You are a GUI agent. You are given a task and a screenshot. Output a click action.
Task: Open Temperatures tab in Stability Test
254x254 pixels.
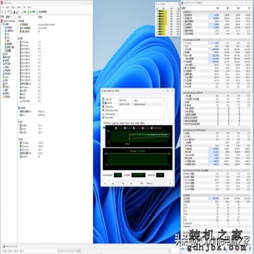tap(107, 123)
